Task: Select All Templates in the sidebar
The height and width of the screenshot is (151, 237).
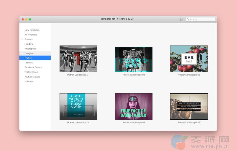Action: (31, 35)
